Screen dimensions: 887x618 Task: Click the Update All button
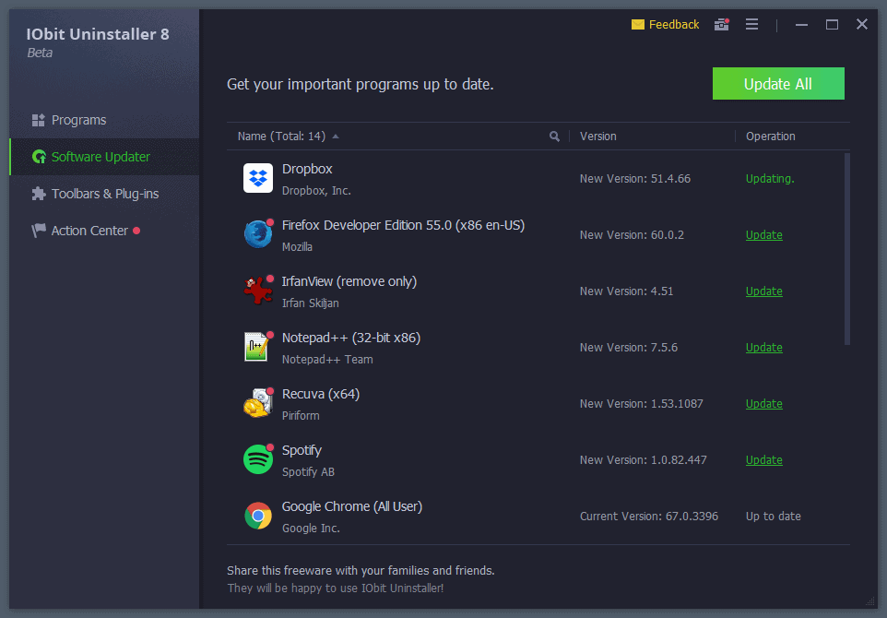pos(778,84)
